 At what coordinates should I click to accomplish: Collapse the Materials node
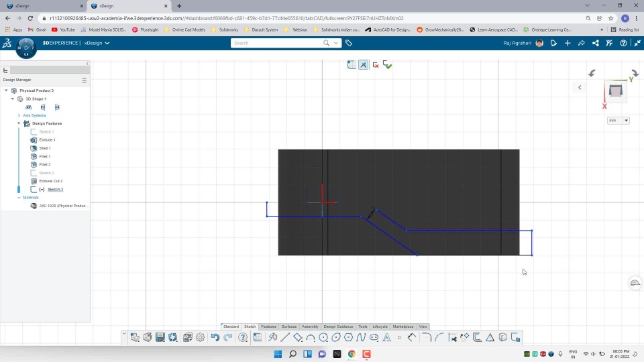tap(19, 197)
